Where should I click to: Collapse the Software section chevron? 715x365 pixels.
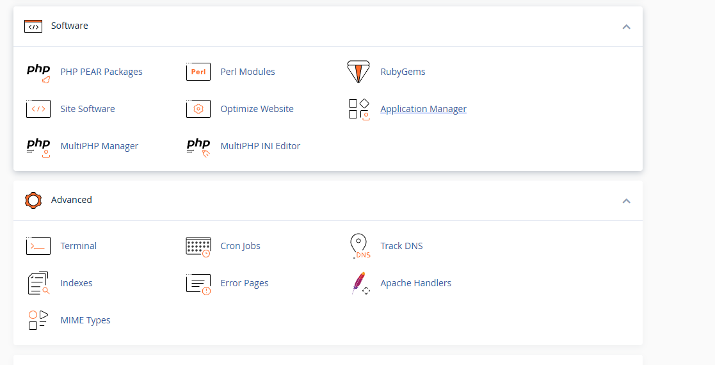627,27
